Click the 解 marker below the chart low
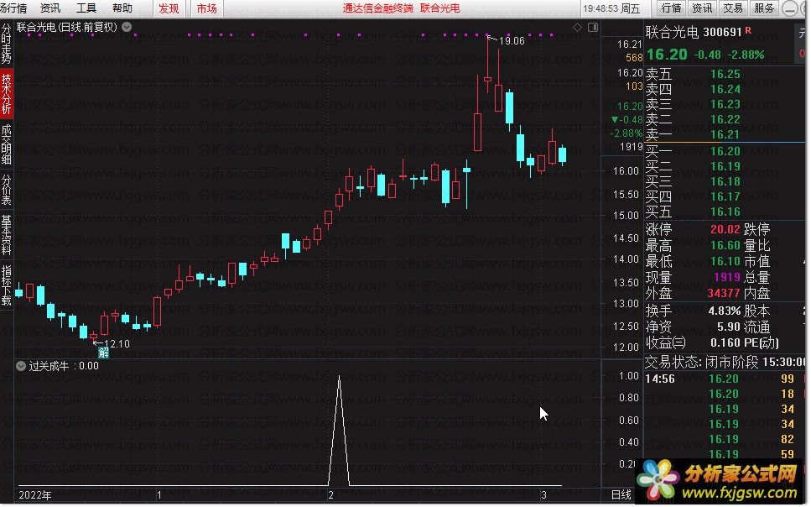 (103, 353)
